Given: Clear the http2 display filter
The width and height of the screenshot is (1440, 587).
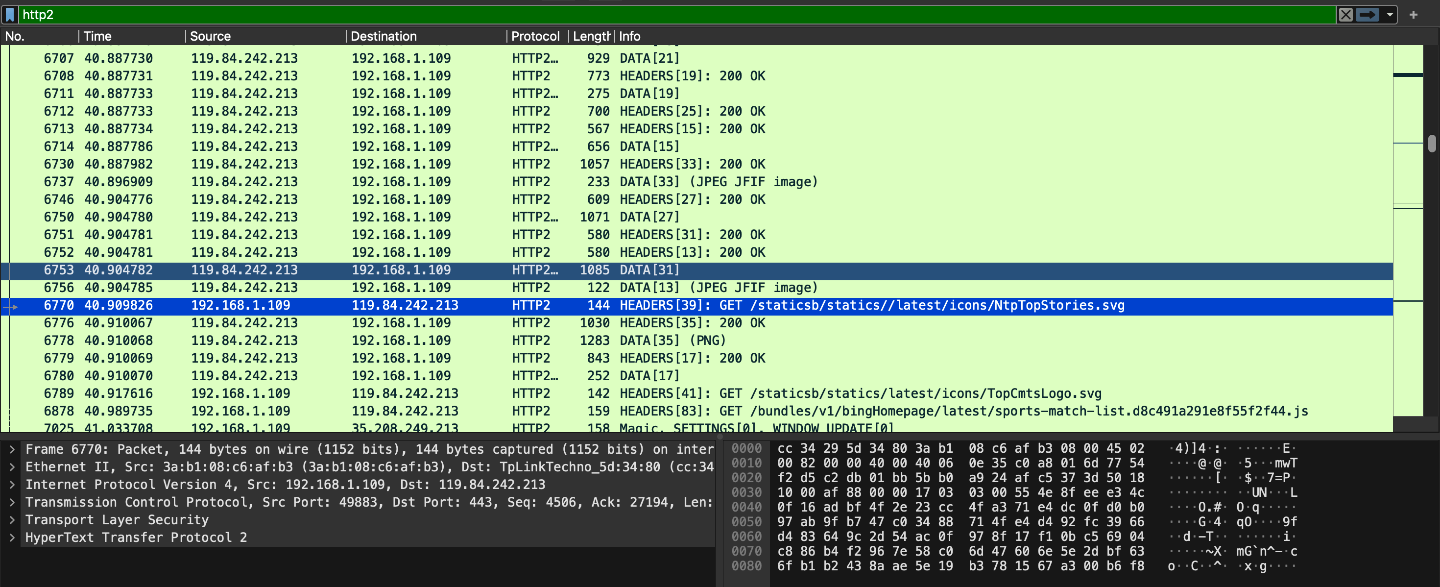Looking at the screenshot, I should click(1345, 15).
